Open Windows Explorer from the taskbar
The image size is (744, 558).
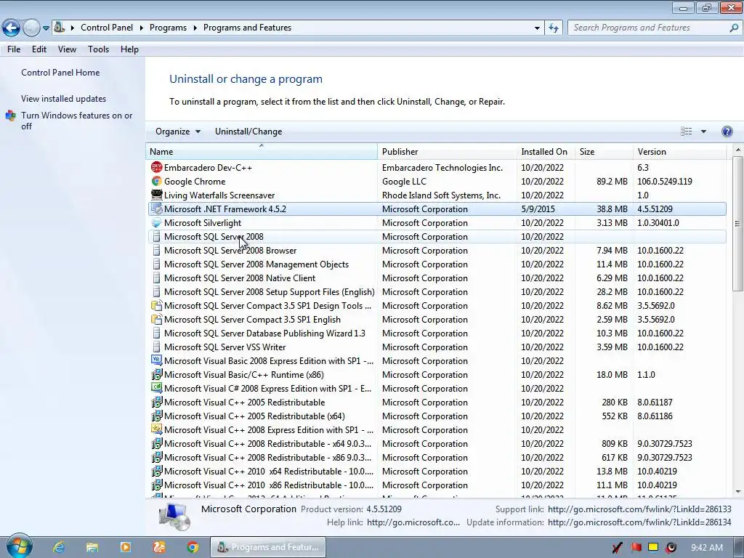92,547
